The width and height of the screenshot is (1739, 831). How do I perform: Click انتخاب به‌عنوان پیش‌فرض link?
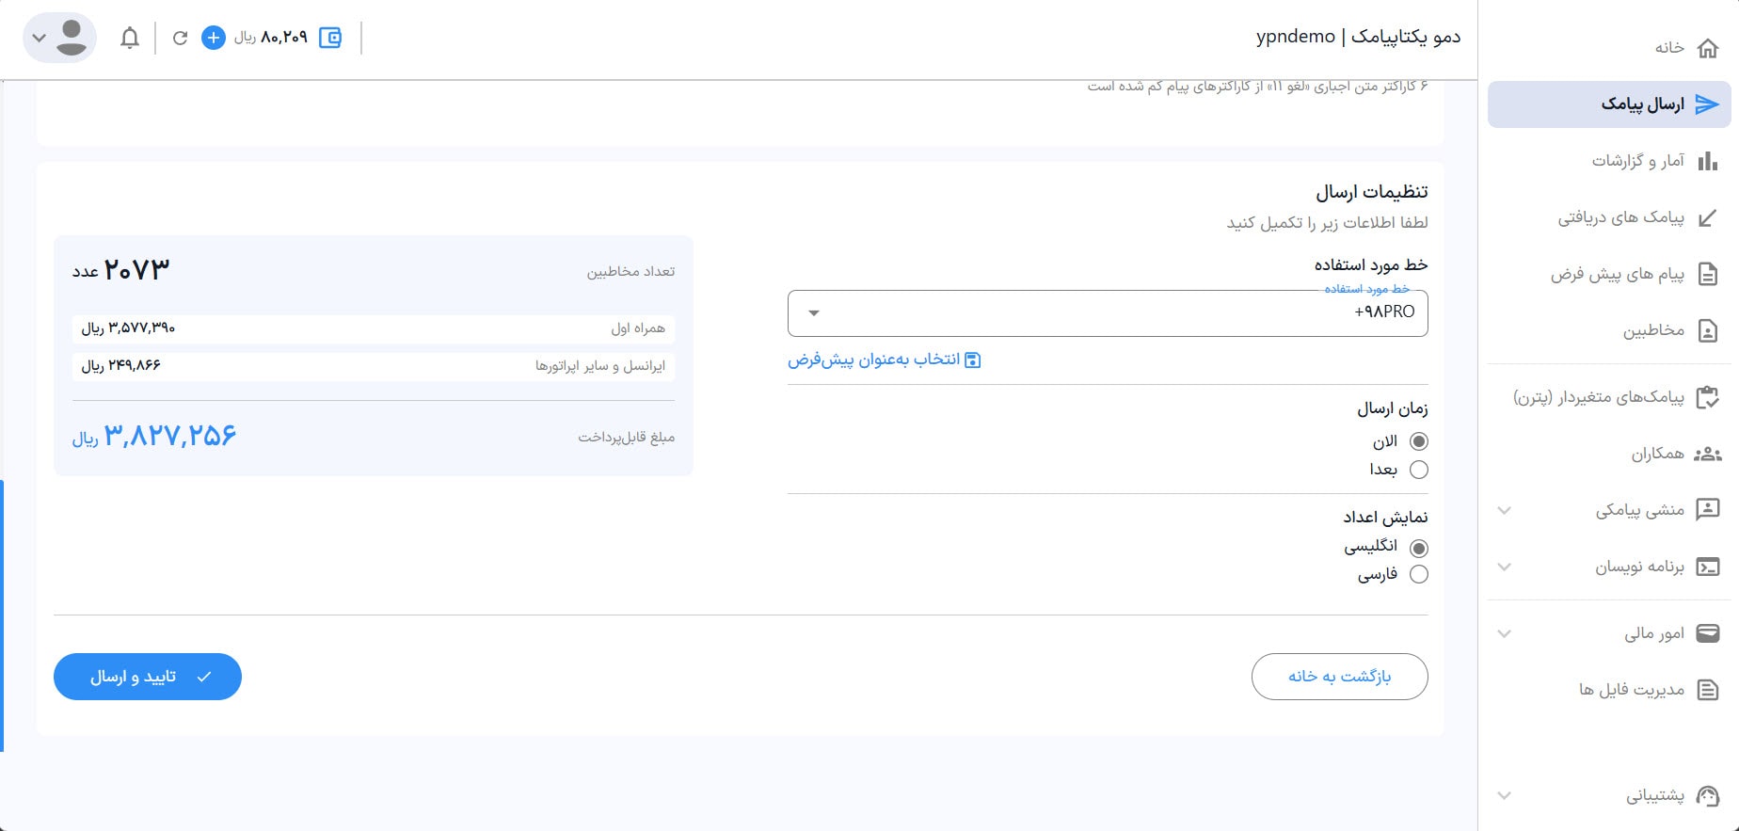tap(884, 360)
